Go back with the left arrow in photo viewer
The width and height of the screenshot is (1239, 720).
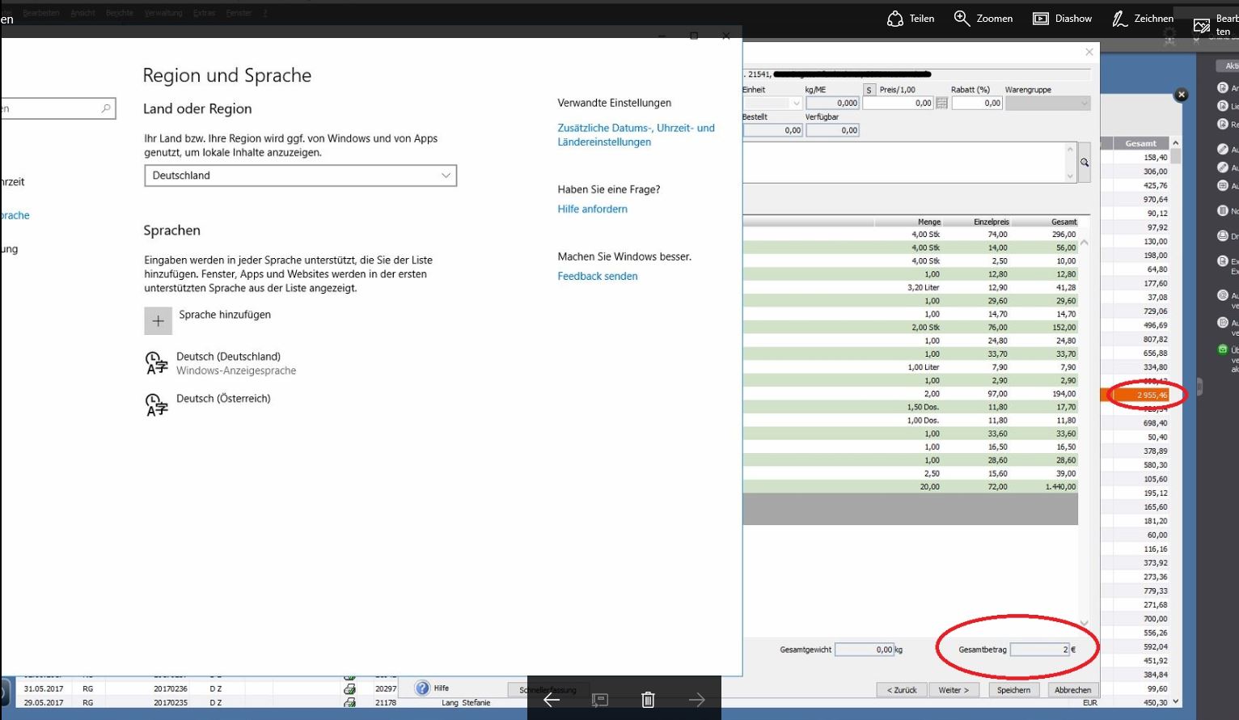(x=552, y=700)
